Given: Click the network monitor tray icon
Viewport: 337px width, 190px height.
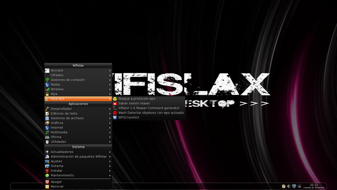Looking at the screenshot, I should tap(294, 186).
